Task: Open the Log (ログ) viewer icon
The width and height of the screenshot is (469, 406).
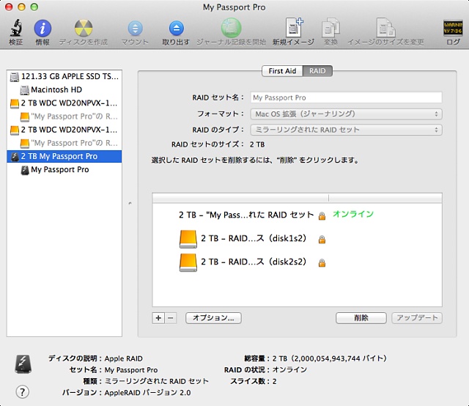Action: (453, 28)
